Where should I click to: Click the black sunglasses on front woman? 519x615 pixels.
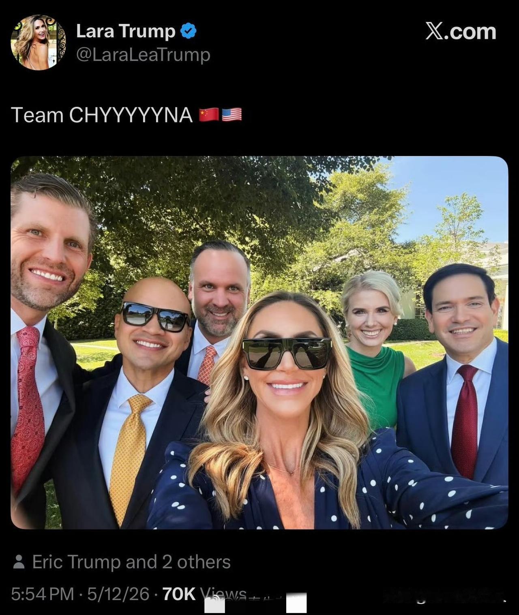(x=287, y=353)
